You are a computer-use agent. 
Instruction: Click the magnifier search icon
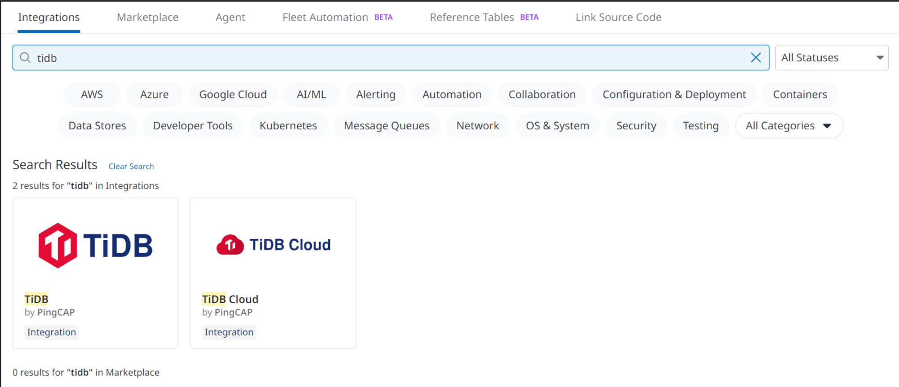tap(25, 57)
